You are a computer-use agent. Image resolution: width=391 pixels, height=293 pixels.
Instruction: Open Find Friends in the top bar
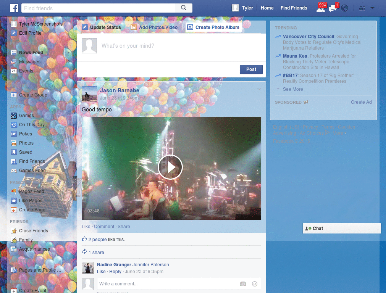coord(294,8)
